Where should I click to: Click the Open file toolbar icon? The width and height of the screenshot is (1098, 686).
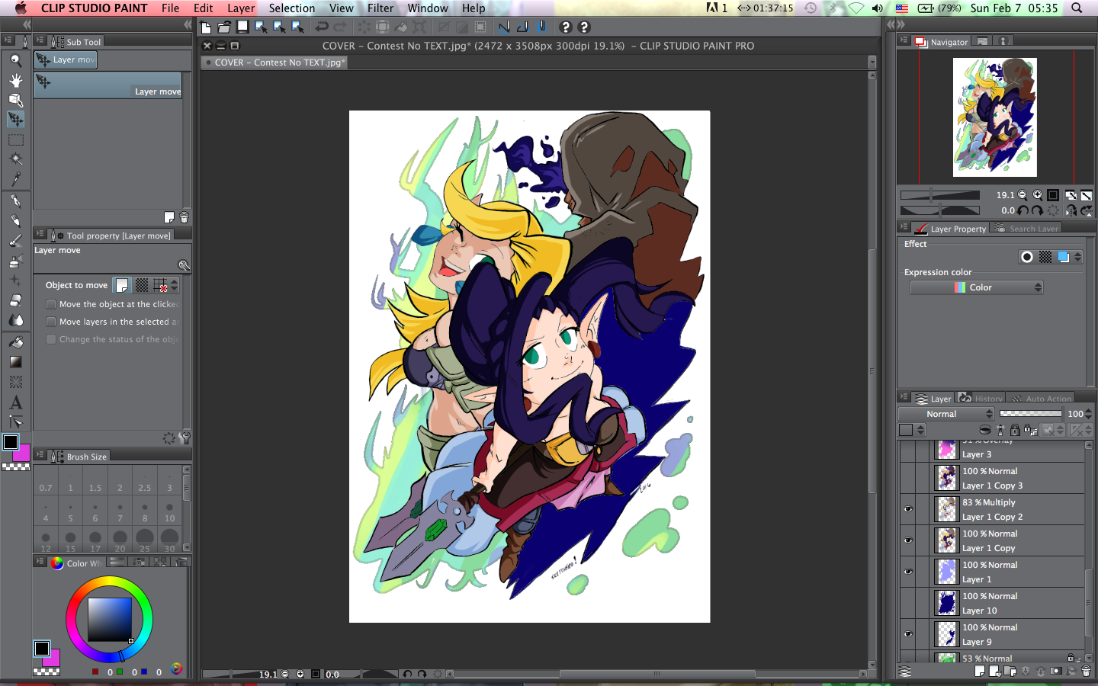click(x=224, y=27)
